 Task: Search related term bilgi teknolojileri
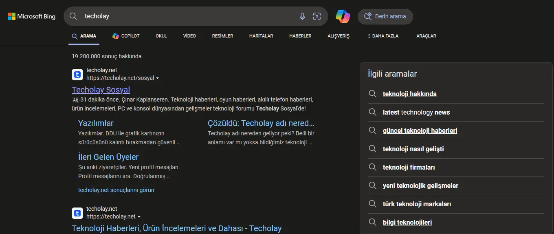[407, 222]
